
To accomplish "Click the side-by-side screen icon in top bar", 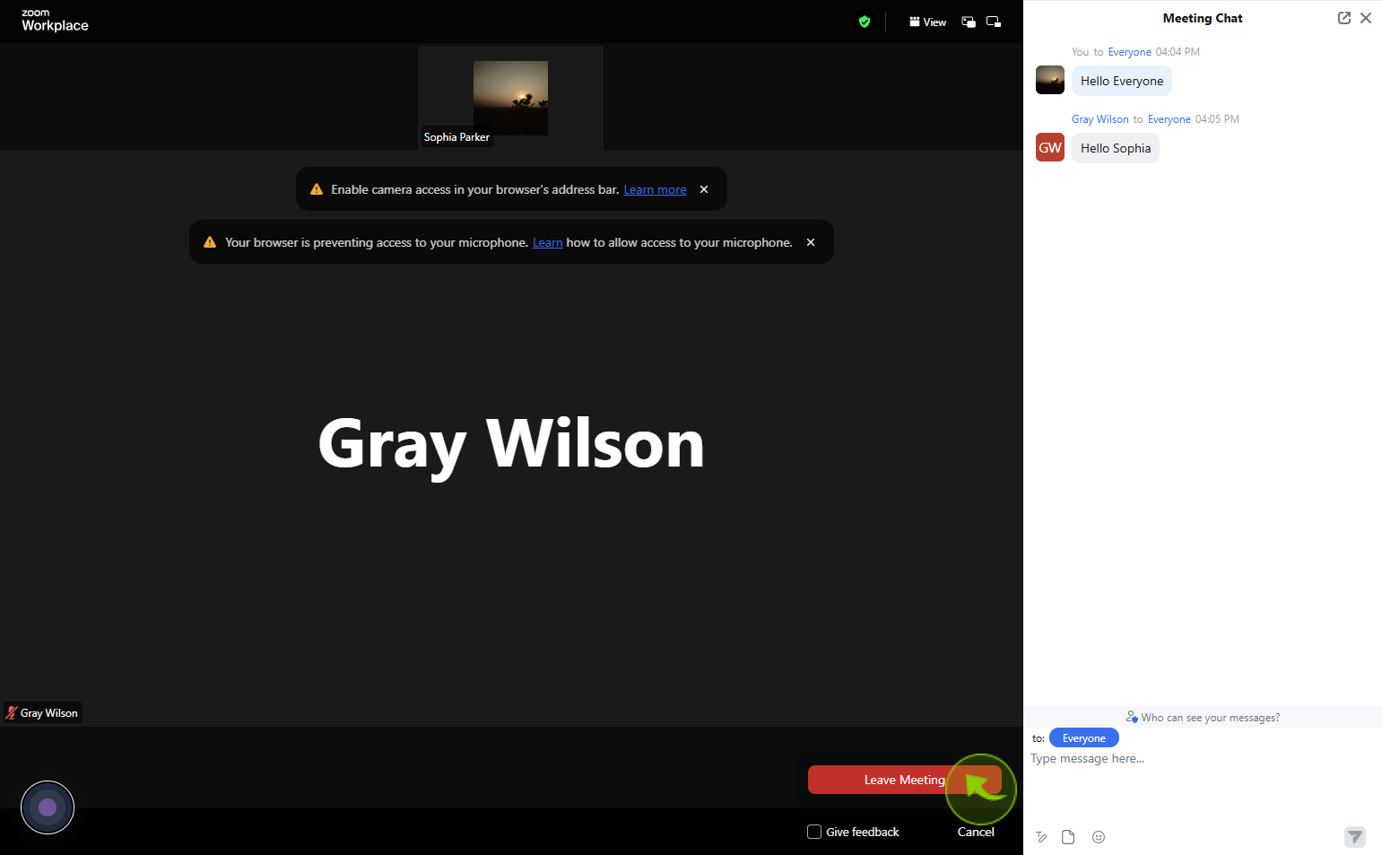I will coord(994,22).
